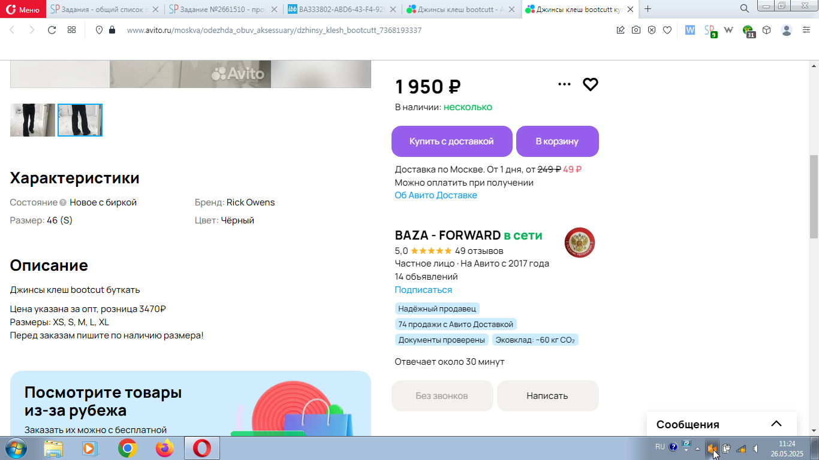Click 'Надёжный продавец' badge
Screen dimensions: 819x460
pos(437,308)
